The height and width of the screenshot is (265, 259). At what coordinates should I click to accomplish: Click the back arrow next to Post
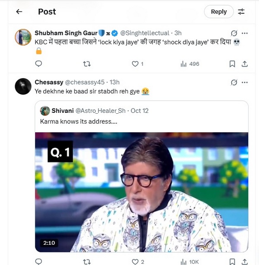(19, 12)
